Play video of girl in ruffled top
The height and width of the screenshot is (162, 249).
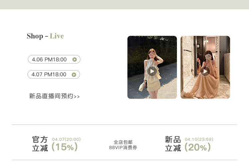pyautogui.click(x=152, y=71)
